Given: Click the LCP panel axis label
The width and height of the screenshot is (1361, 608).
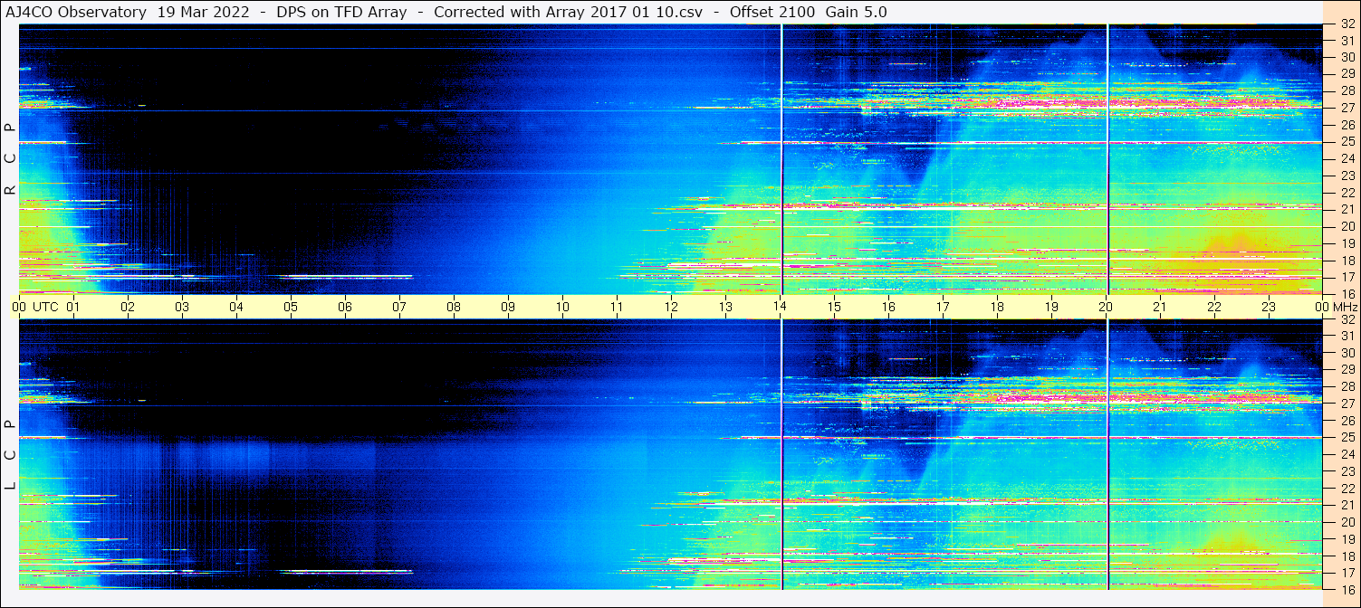Looking at the screenshot, I should tap(10, 455).
